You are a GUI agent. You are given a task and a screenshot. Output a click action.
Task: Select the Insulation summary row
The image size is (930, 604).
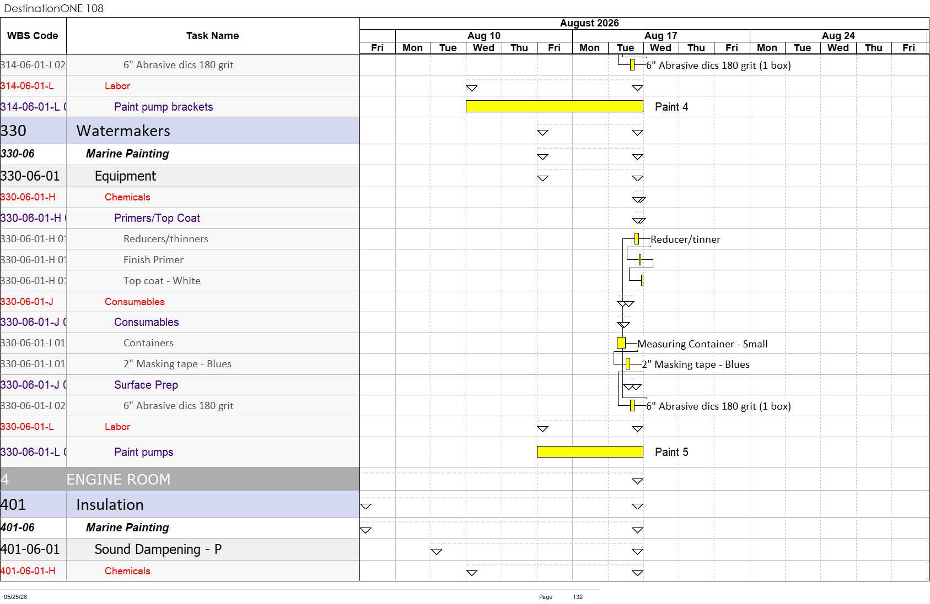180,504
